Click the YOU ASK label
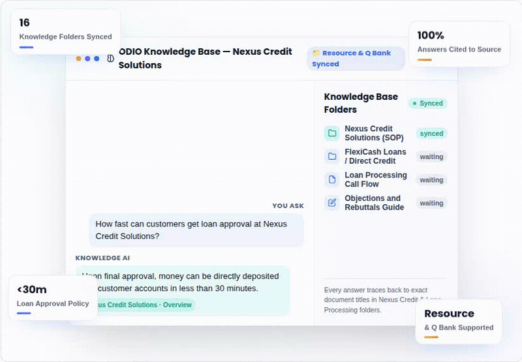 tap(288, 206)
